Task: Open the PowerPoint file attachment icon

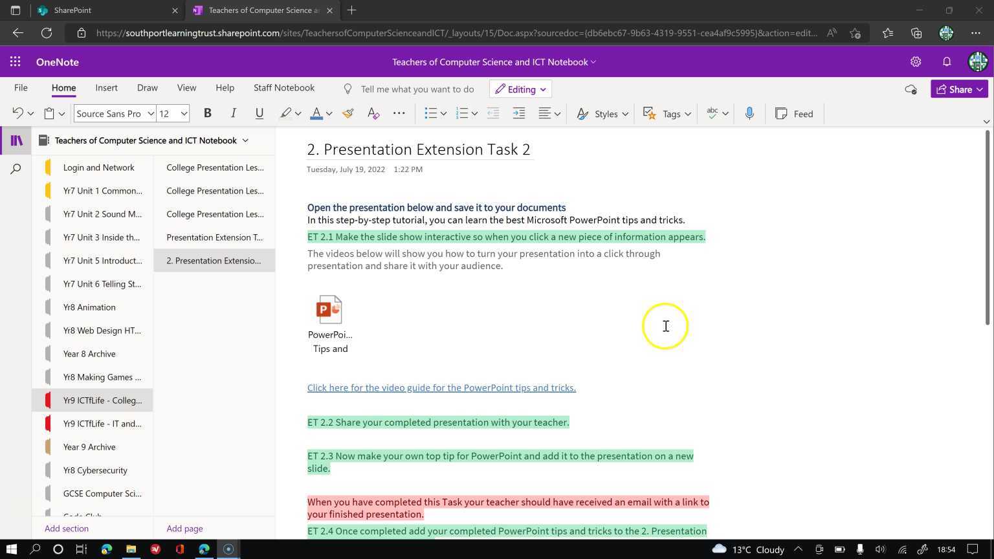Action: 329,310
